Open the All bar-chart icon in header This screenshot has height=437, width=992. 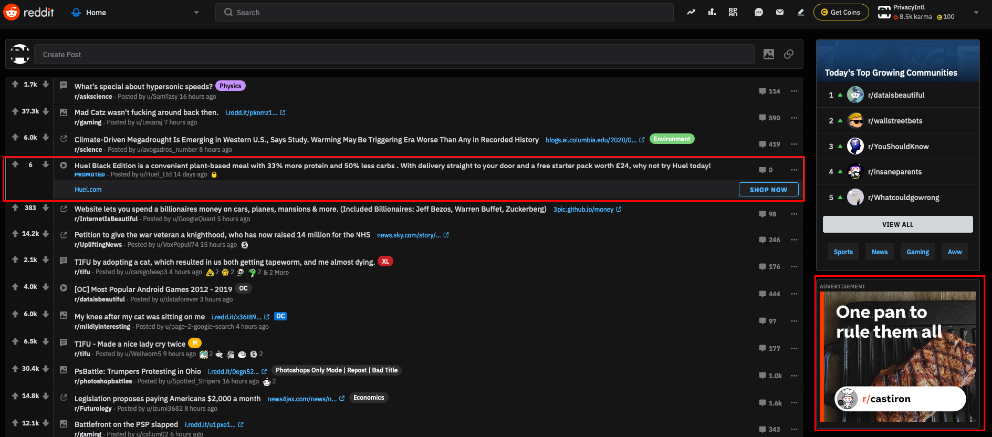pos(712,12)
